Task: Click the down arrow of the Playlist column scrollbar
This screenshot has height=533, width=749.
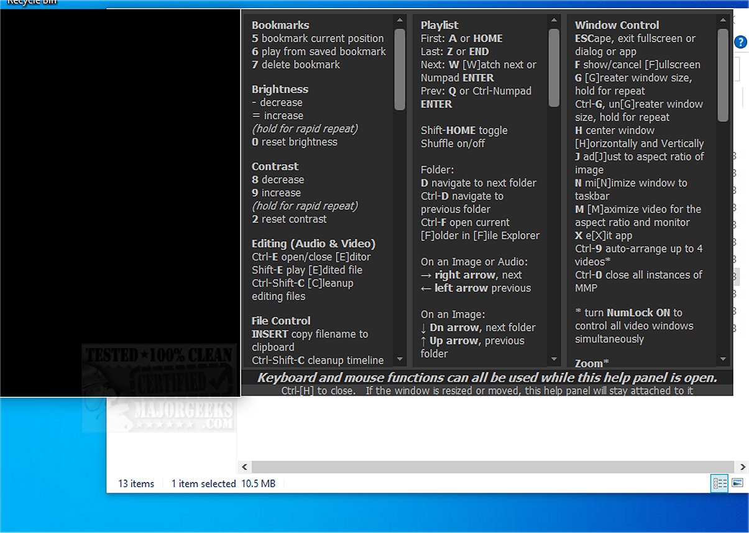Action: [554, 359]
